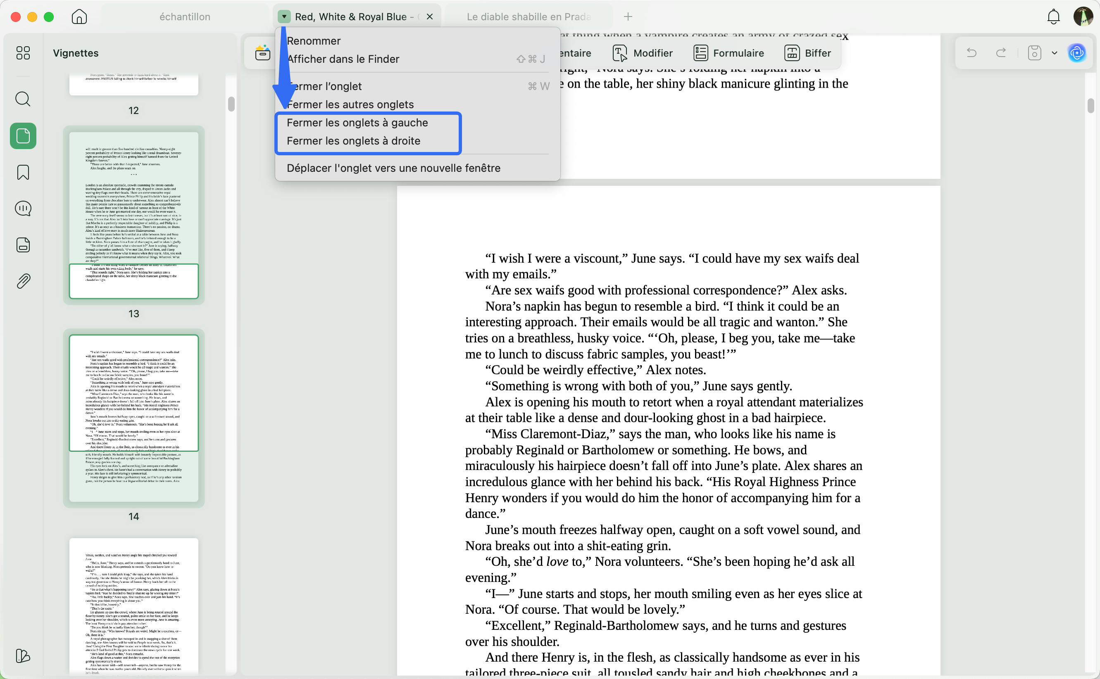This screenshot has width=1100, height=679.
Task: Open the Biffer redaction mode
Action: point(808,53)
